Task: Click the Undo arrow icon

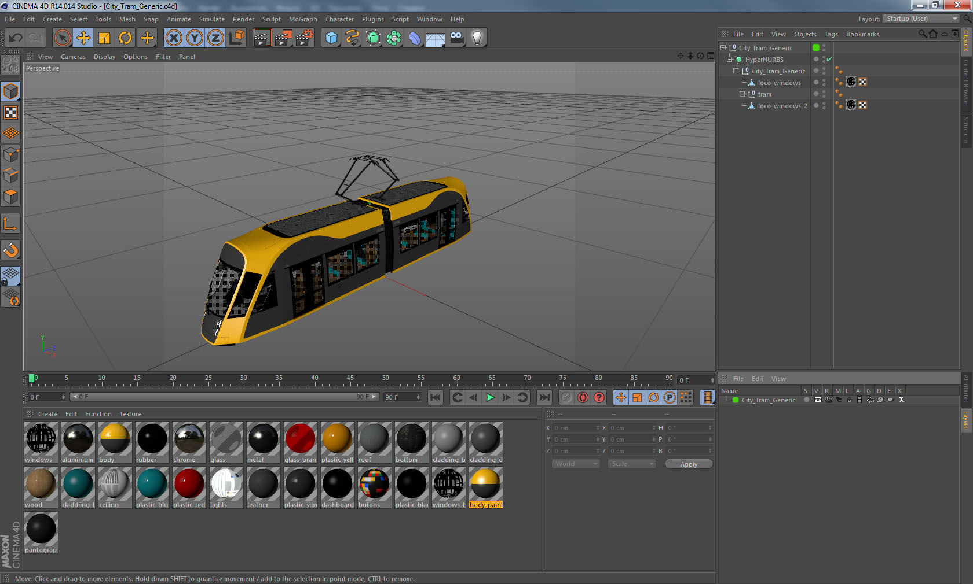Action: 16,38
